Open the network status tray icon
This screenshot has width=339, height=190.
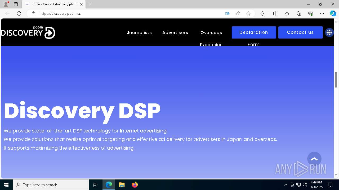(298, 185)
